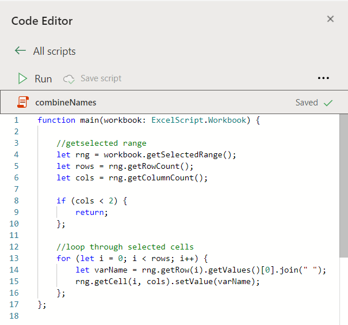Click line number 10 in gutter

[14, 224]
